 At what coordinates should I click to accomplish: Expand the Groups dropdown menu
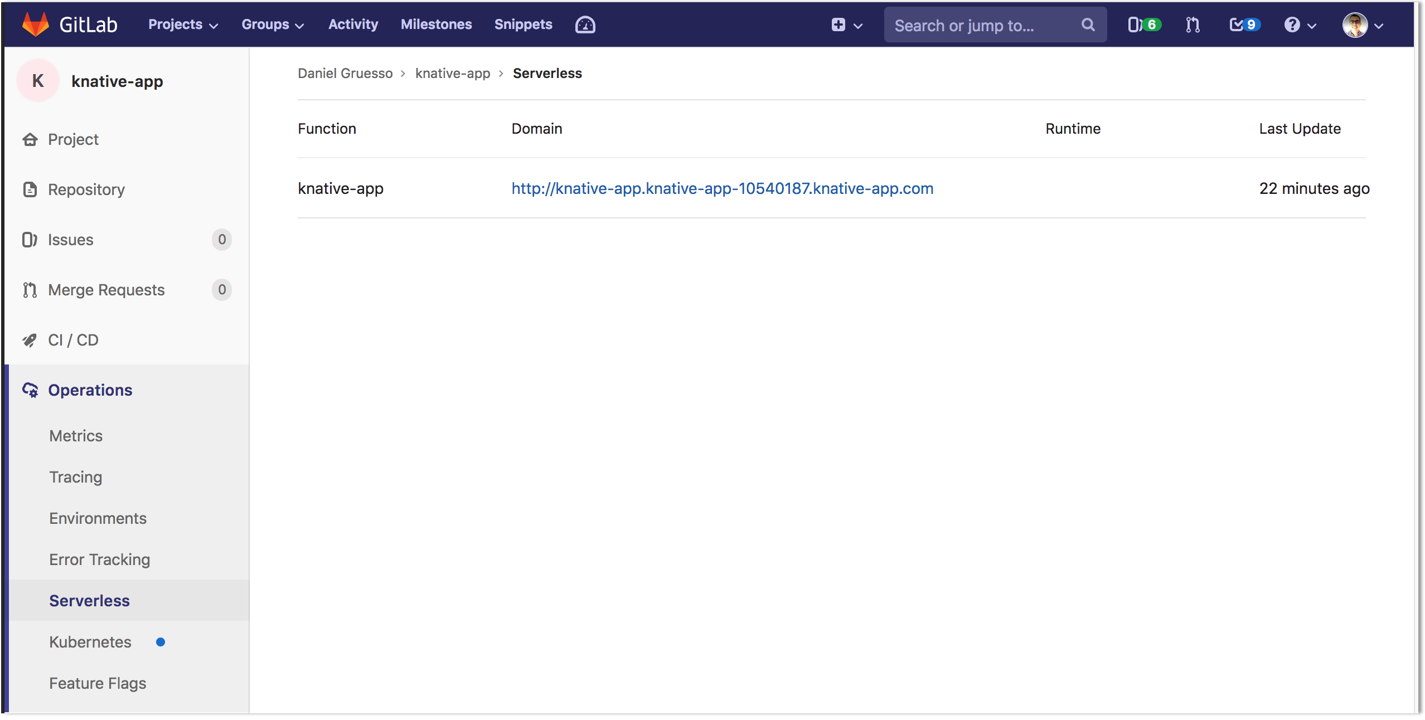tap(273, 25)
